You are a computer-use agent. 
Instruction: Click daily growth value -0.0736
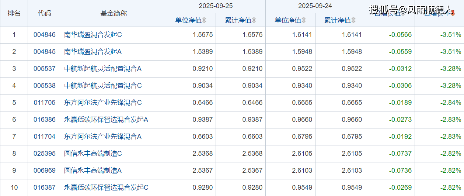click(401, 171)
